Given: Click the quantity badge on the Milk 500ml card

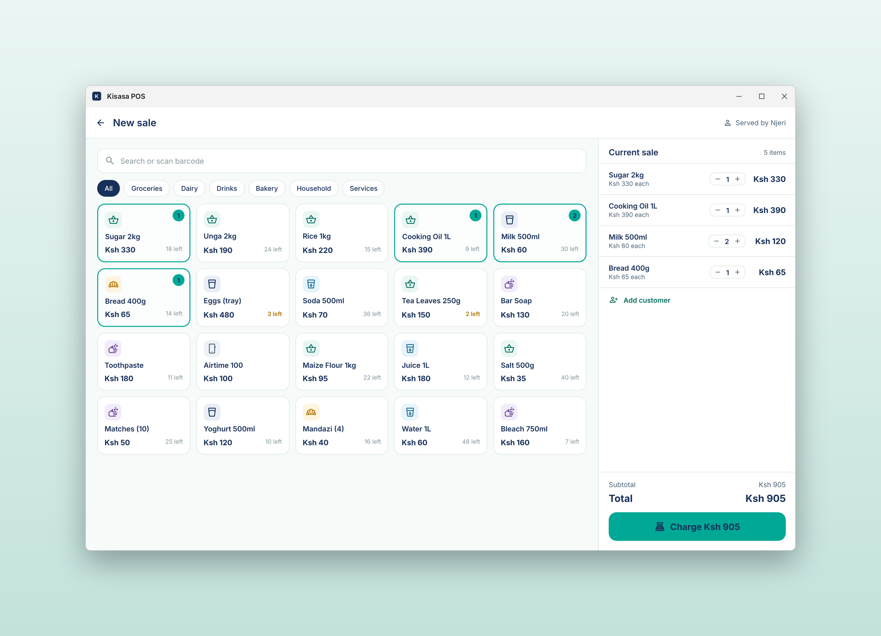Looking at the screenshot, I should click(x=574, y=215).
